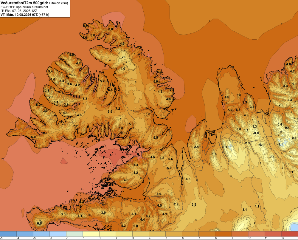Click the legend color swatch between 2 and 3
The width and height of the screenshot is (298, 240).
[124, 234]
